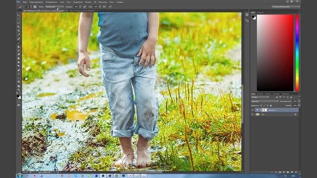Select the Gradient tool
Viewport: 317px width, 178px height.
click(x=19, y=58)
